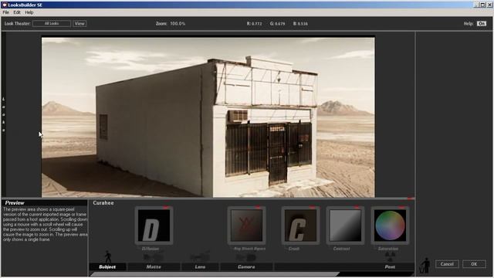Click the trash can figure icon
This screenshot has width=494, height=278.
[x=425, y=265]
